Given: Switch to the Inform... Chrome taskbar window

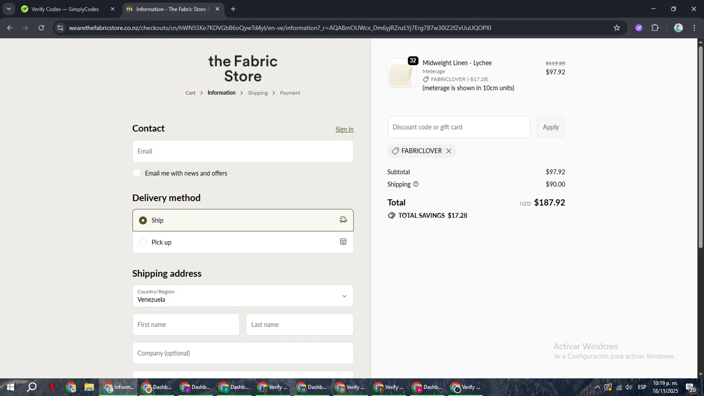Looking at the screenshot, I should pyautogui.click(x=118, y=388).
